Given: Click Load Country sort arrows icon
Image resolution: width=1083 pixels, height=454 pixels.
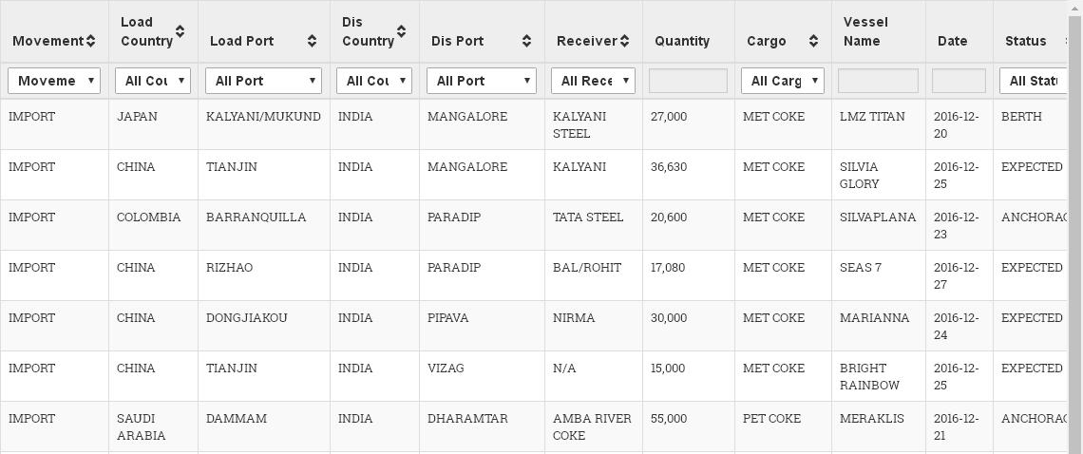Looking at the screenshot, I should point(180,31).
